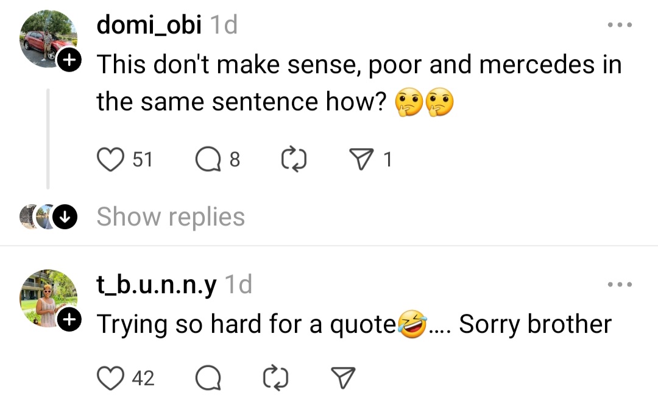Like t_b.u.n.n.y's comment with the heart
The height and width of the screenshot is (409, 658).
(x=110, y=379)
